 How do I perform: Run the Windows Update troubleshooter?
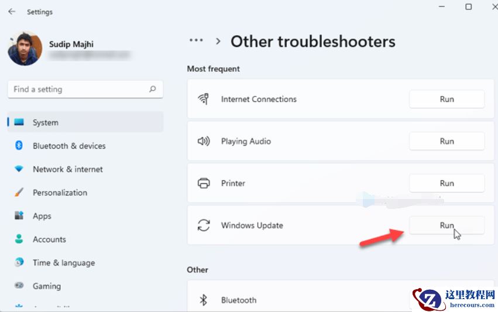[447, 225]
